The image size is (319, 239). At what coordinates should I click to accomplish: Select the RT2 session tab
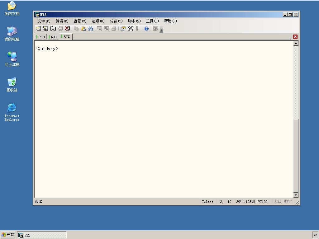pos(66,37)
